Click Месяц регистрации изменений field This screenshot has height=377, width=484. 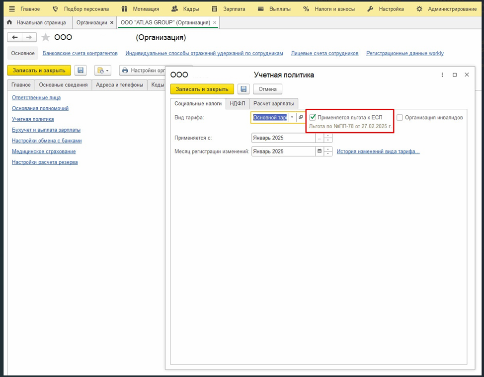(283, 151)
